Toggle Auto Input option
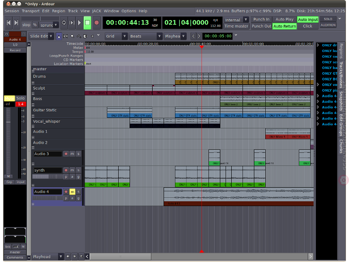This screenshot has height=262, width=349. click(308, 20)
